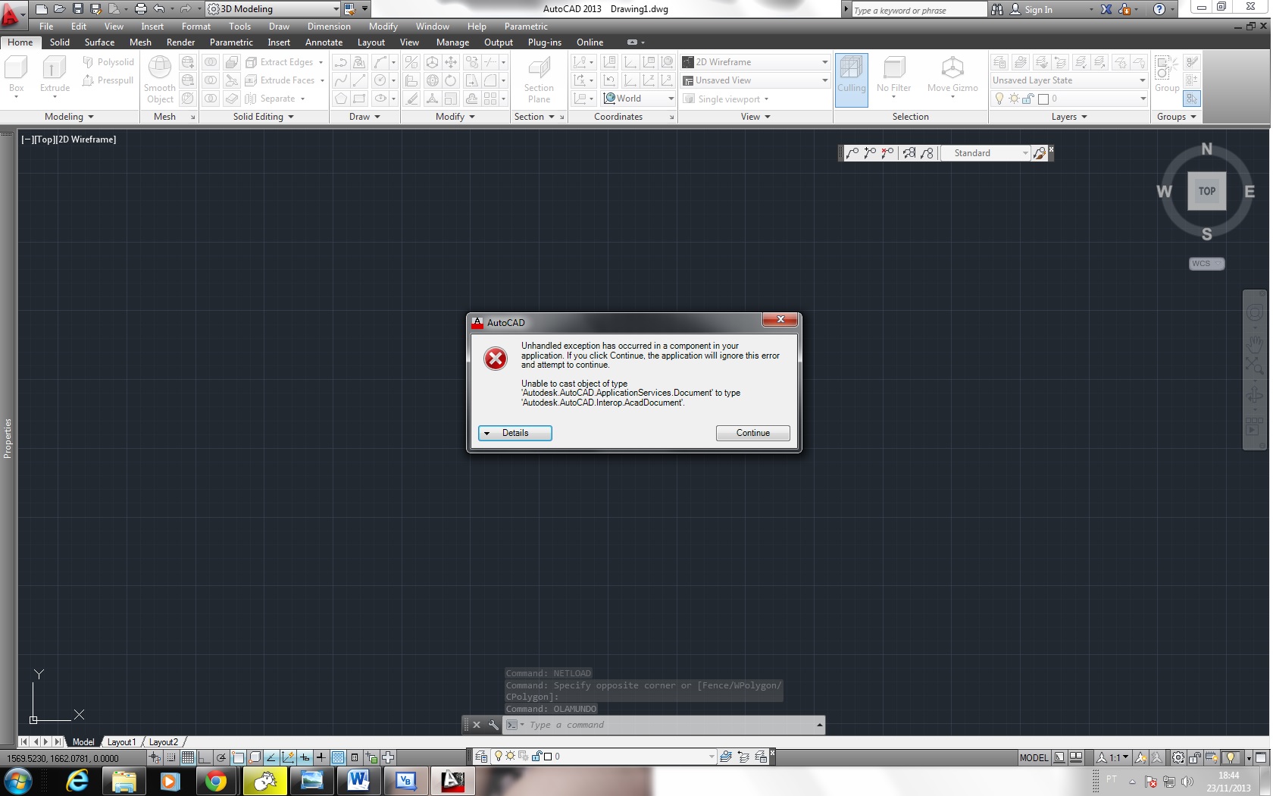Open the 2D Wireframe visual style dropdown
Image resolution: width=1273 pixels, height=796 pixels.
[755, 62]
